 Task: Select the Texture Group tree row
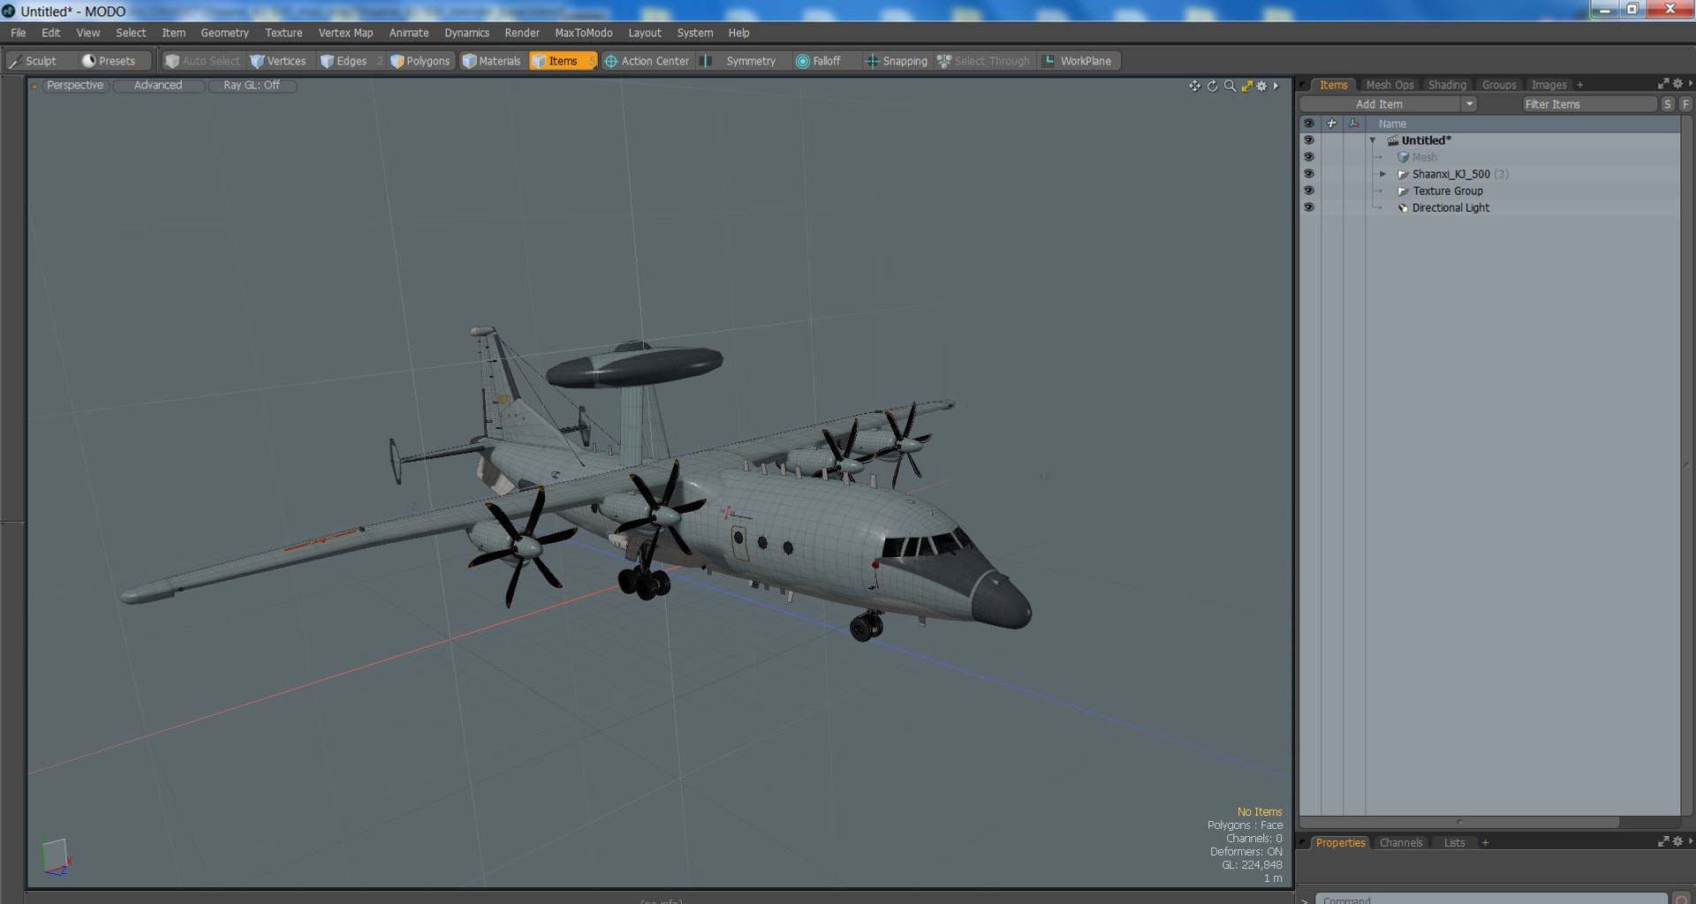click(1489, 191)
